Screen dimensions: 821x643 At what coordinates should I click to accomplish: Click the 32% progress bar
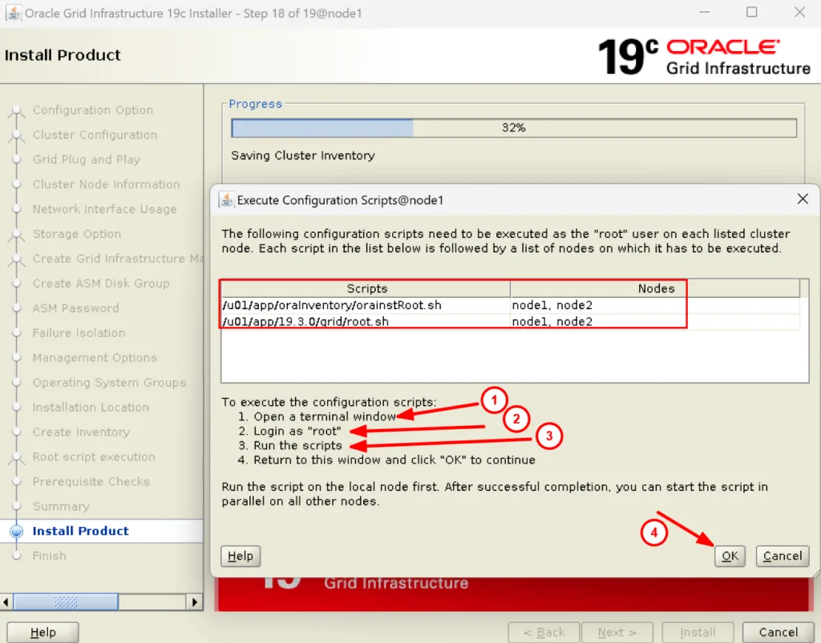point(513,128)
